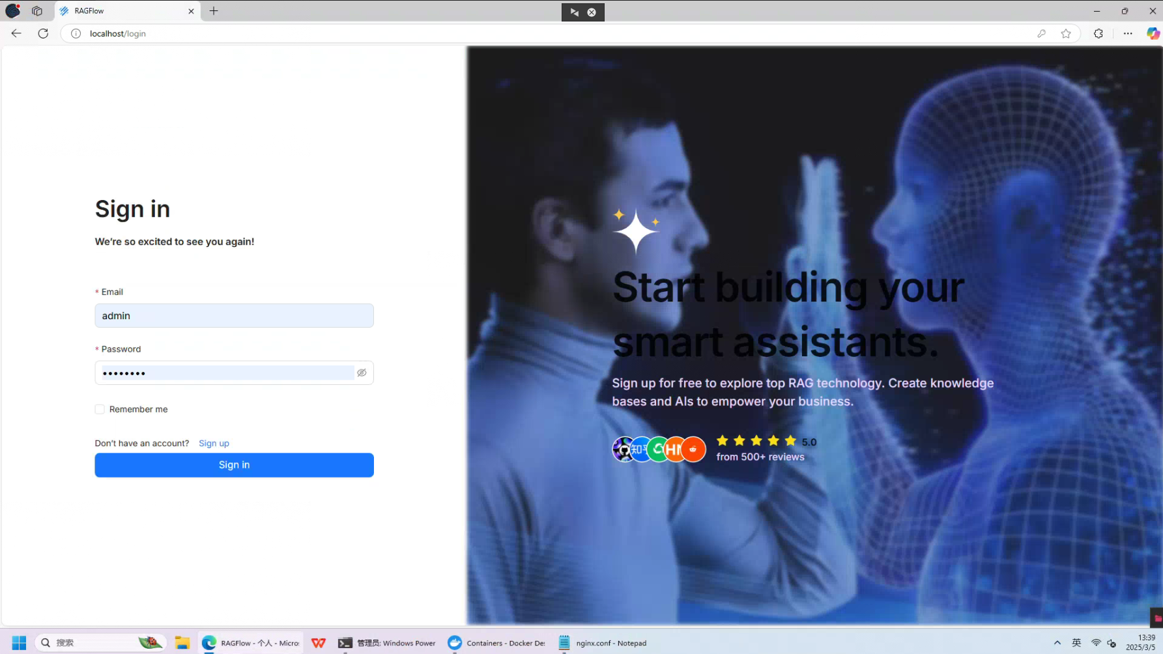Click the blue Sign in button

234,465
